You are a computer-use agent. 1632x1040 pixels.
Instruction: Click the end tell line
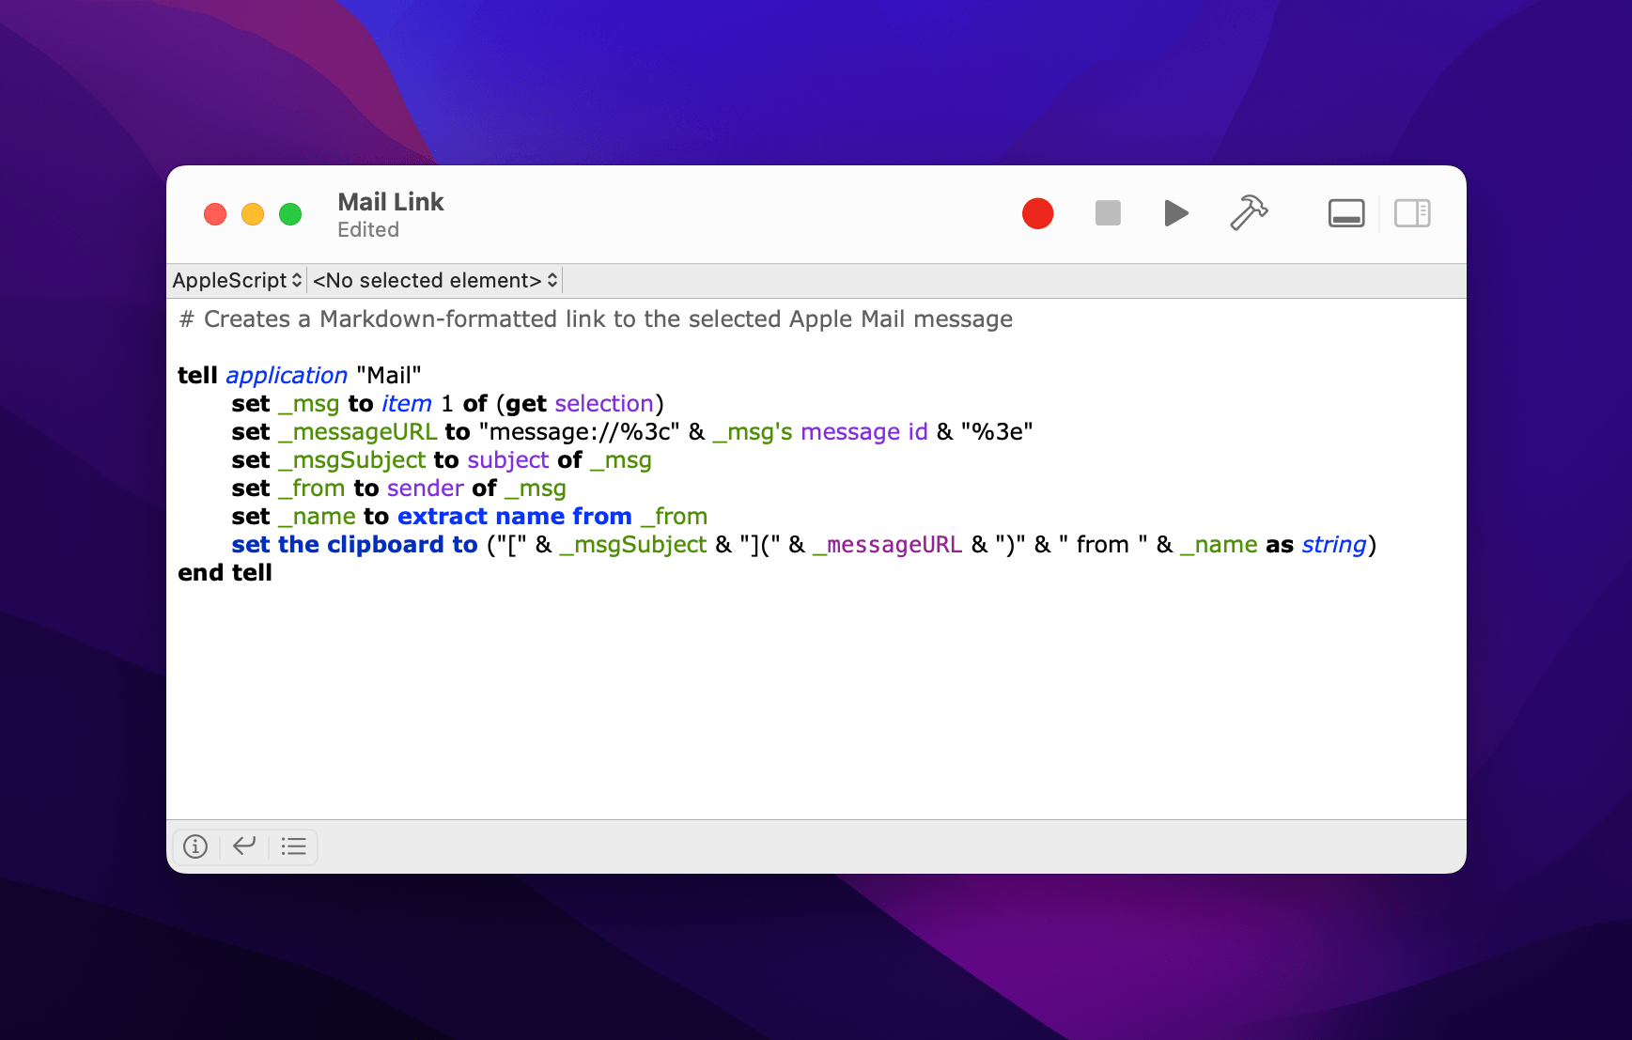[225, 573]
